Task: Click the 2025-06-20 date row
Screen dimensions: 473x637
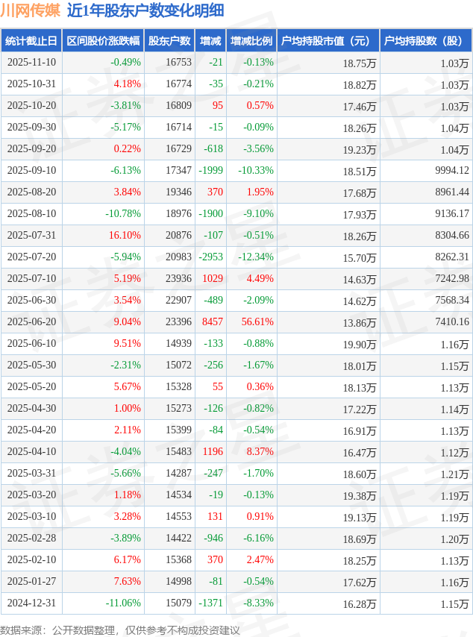Action: 31,322
